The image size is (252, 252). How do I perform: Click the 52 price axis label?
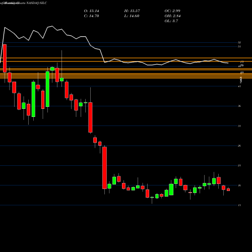[239, 42]
